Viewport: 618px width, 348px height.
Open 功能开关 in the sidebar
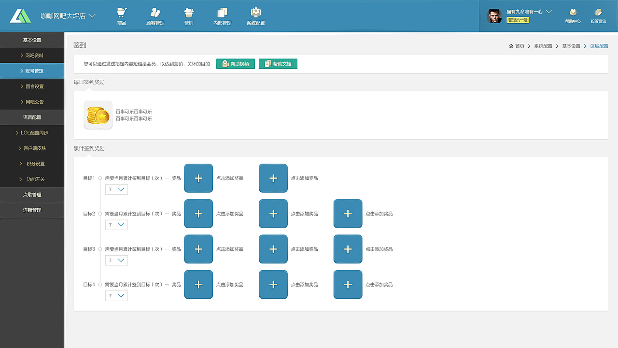(x=32, y=179)
